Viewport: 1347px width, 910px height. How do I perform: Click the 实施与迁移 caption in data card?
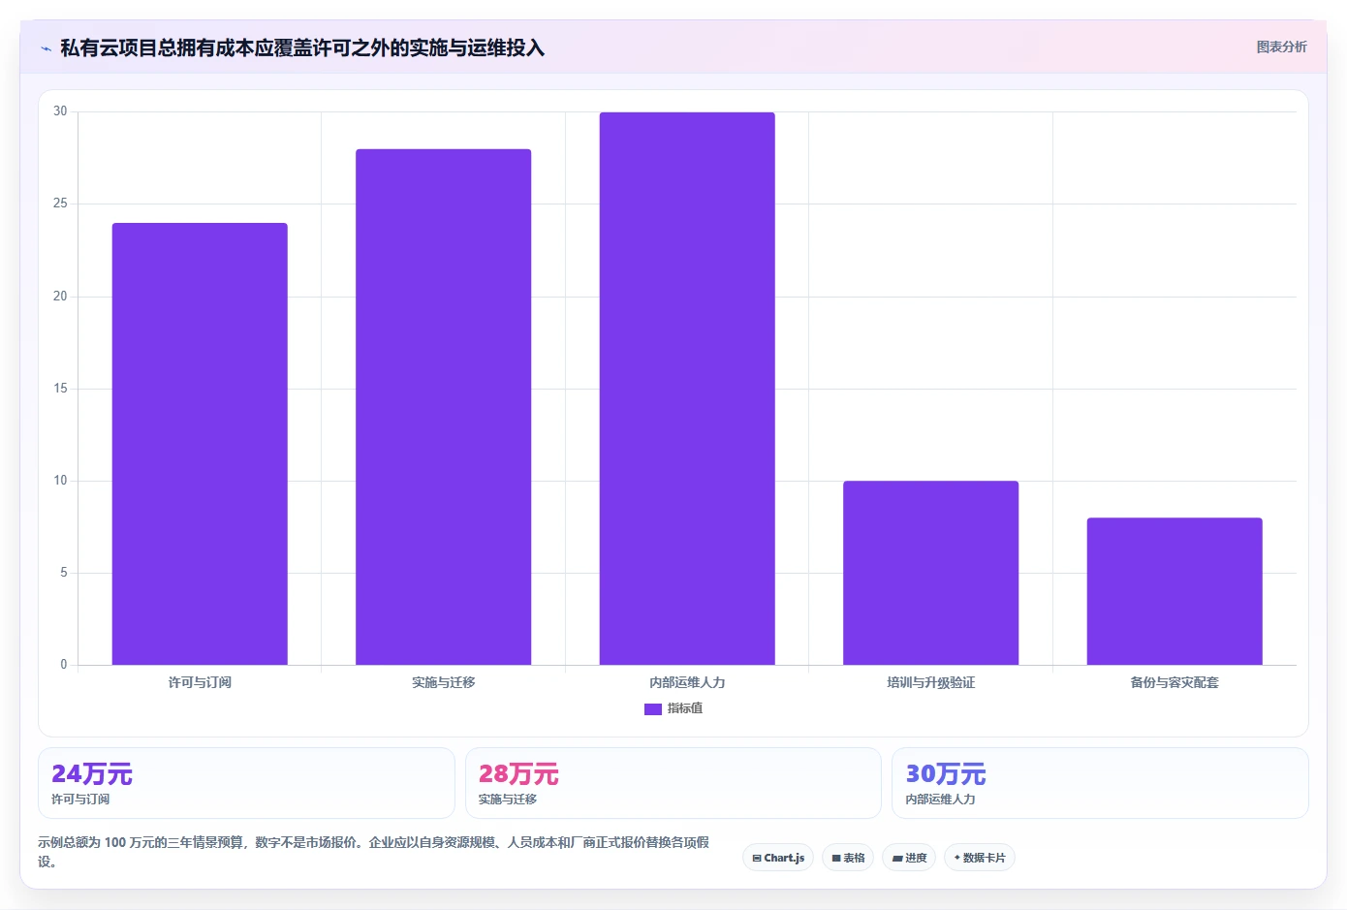(508, 800)
